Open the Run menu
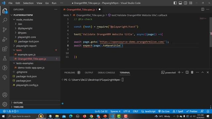This screenshot has width=212, height=119. pyautogui.click(x=54, y=3)
